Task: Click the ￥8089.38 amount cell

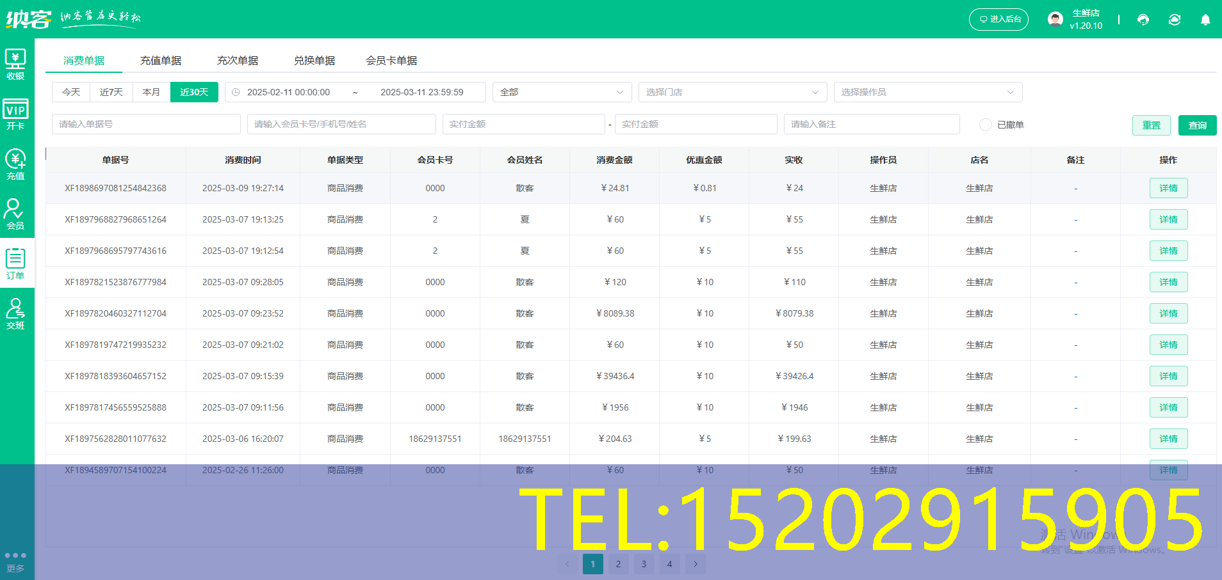Action: coord(615,313)
